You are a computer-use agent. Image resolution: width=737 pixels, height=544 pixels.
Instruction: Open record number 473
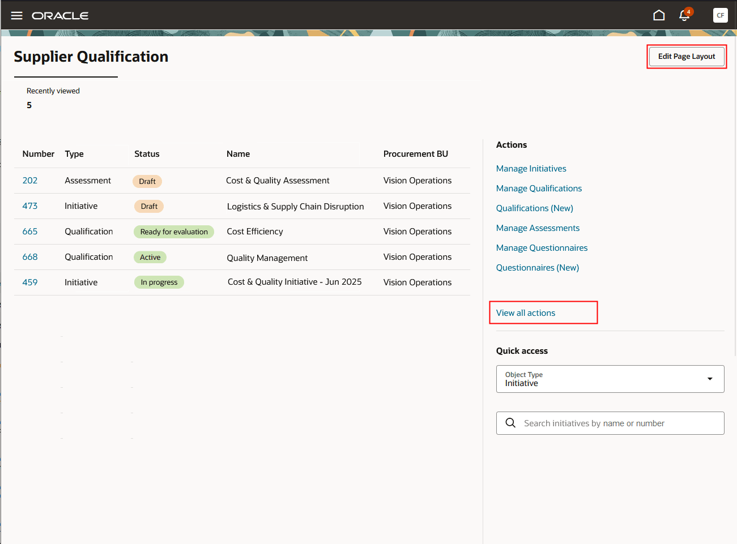pyautogui.click(x=30, y=206)
